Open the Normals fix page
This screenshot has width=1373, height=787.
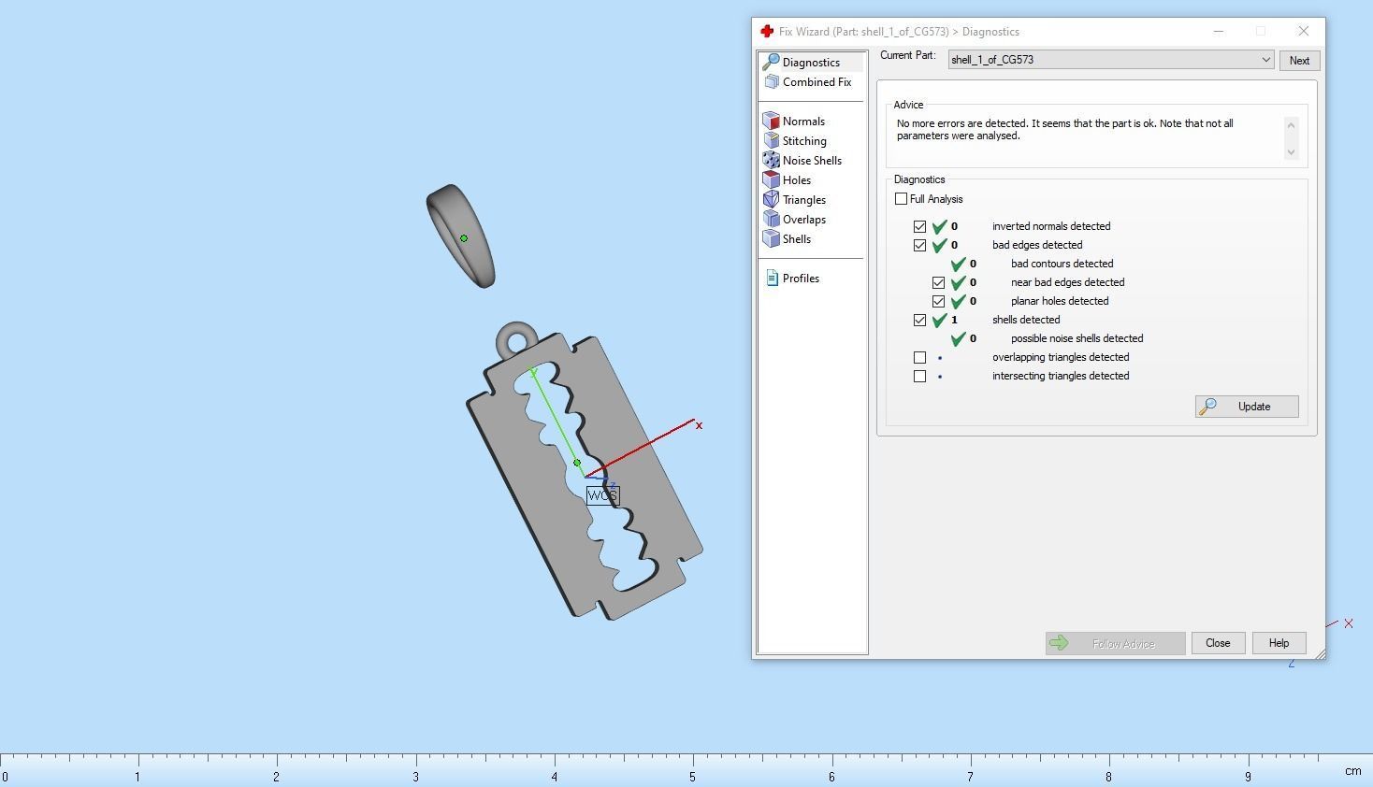coord(803,122)
